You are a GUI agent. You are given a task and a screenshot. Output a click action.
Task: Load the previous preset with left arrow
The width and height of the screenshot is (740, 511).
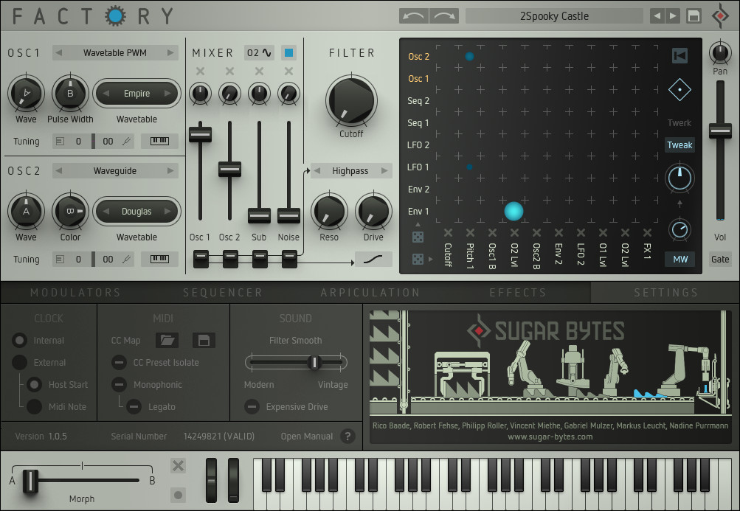pos(657,16)
